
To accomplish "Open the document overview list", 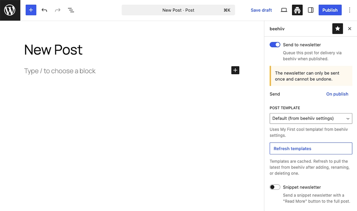I will pyautogui.click(x=71, y=10).
